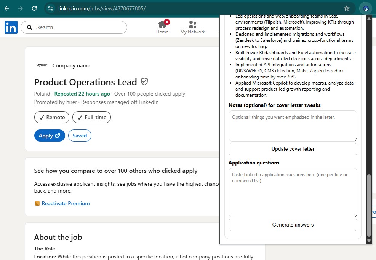Click the verified shield badge beside job title
This screenshot has width=376, height=260.
144,82
